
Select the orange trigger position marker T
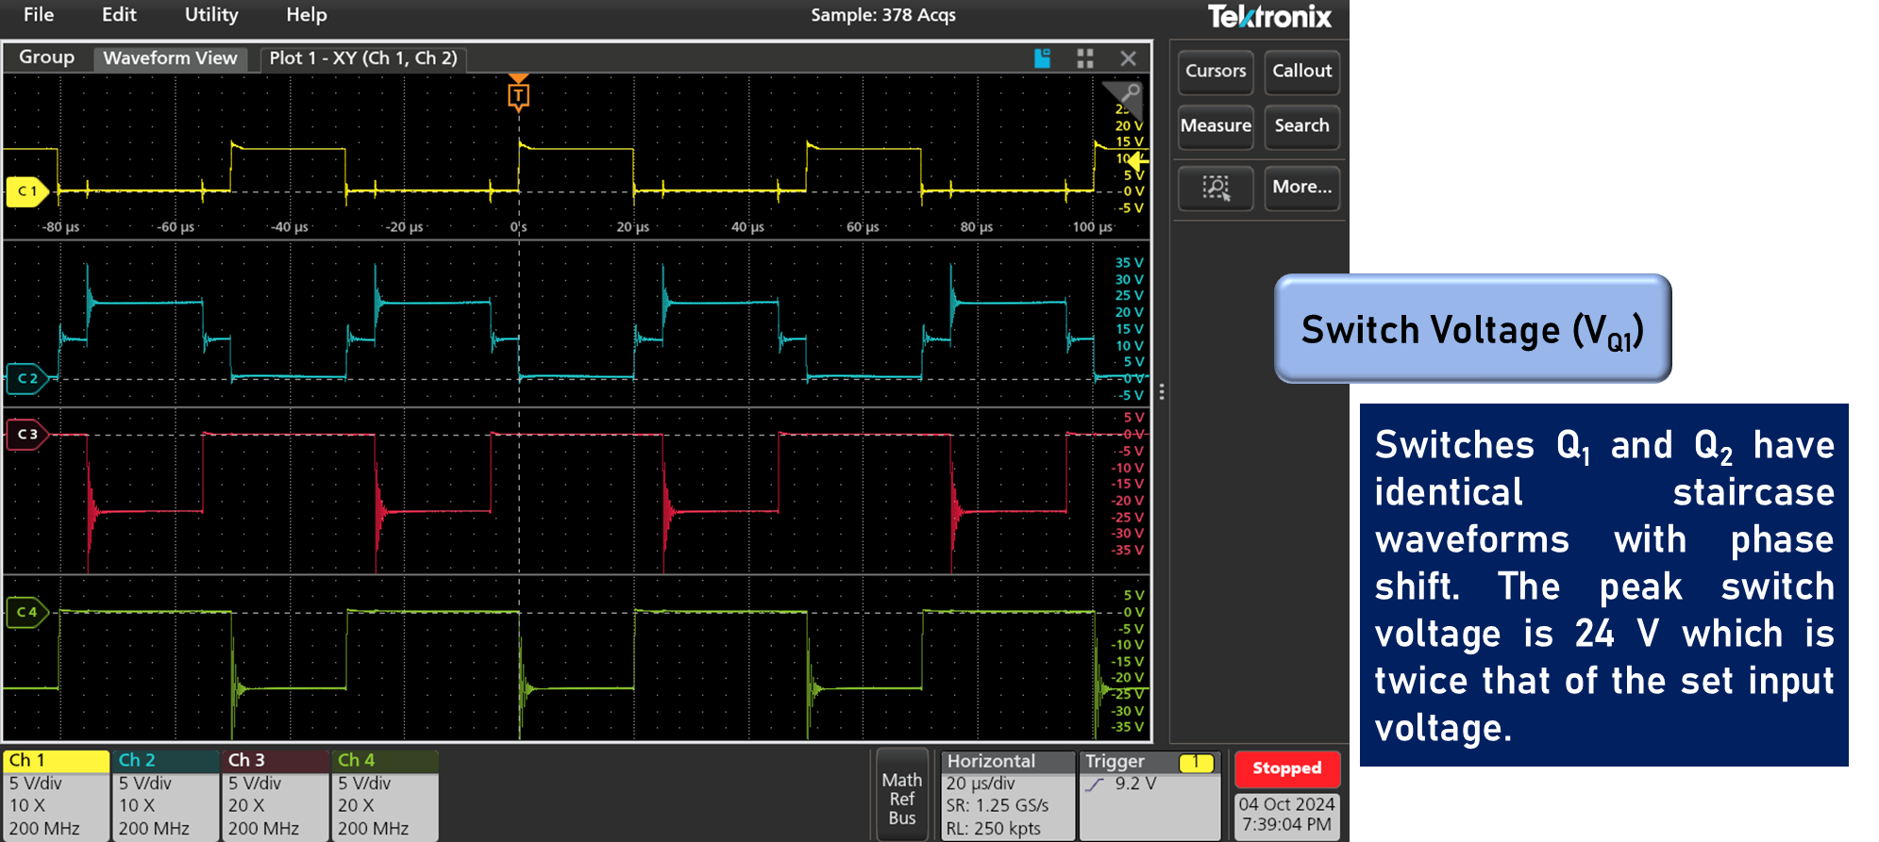click(518, 95)
